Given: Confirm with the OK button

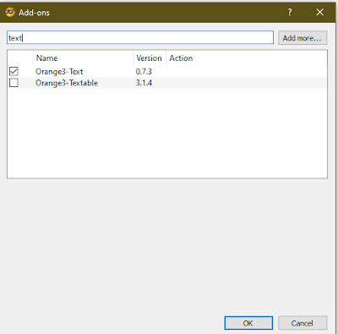Looking at the screenshot, I should 248,323.
